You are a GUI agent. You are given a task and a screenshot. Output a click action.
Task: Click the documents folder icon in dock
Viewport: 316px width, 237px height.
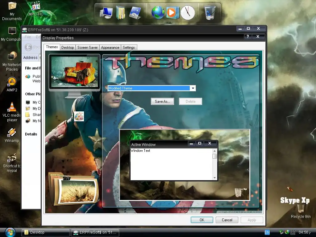tap(121, 13)
